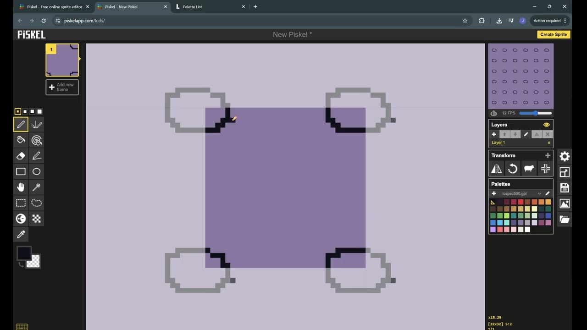Select the Lasso selection tool
The image size is (587, 330).
tap(37, 203)
